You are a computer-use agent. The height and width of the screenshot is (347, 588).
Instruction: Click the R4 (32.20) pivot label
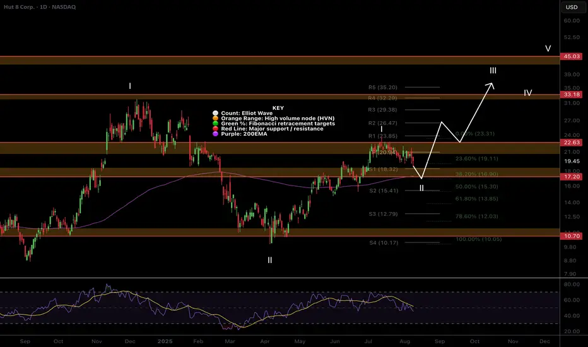[382, 98]
